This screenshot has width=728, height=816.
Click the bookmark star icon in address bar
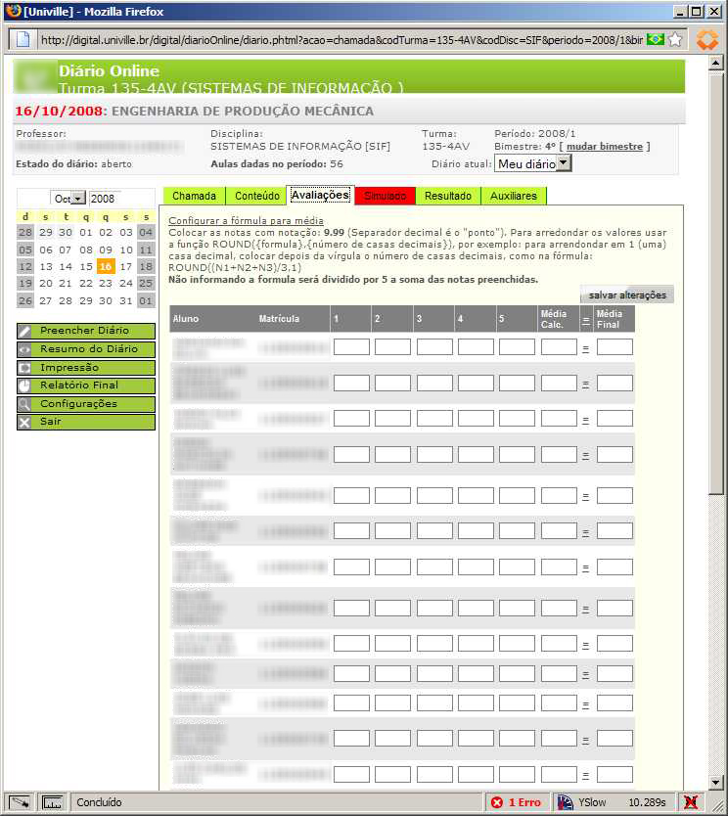(675, 39)
